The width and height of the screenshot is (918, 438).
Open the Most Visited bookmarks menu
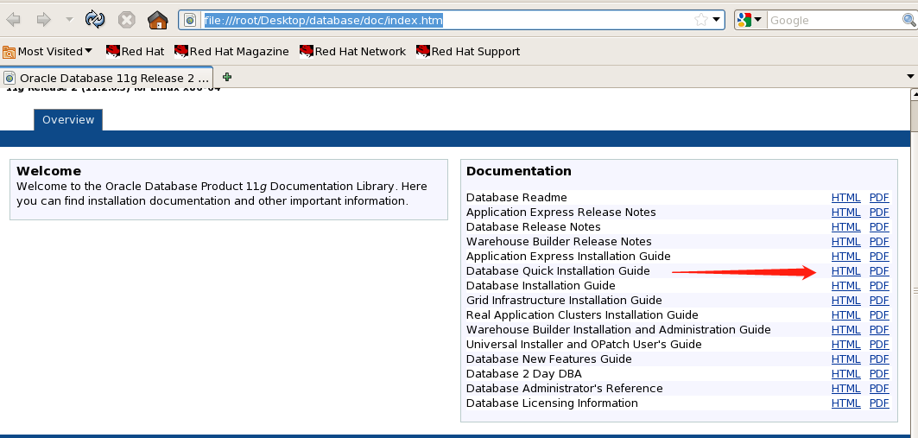pos(47,52)
